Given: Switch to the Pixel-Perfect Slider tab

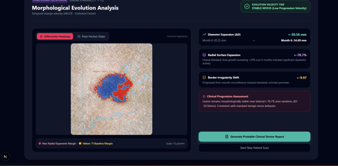Looking at the screenshot, I should point(91,36).
